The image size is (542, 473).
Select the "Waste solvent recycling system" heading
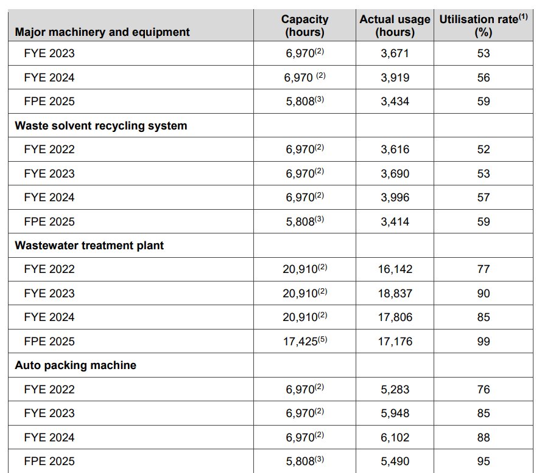[x=101, y=126]
